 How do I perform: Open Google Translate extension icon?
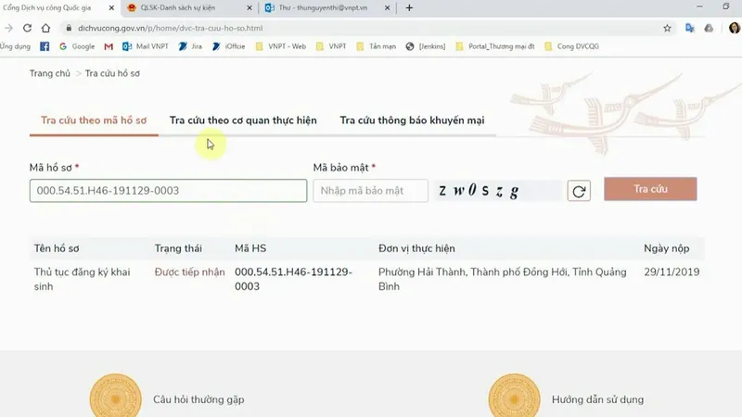point(689,29)
